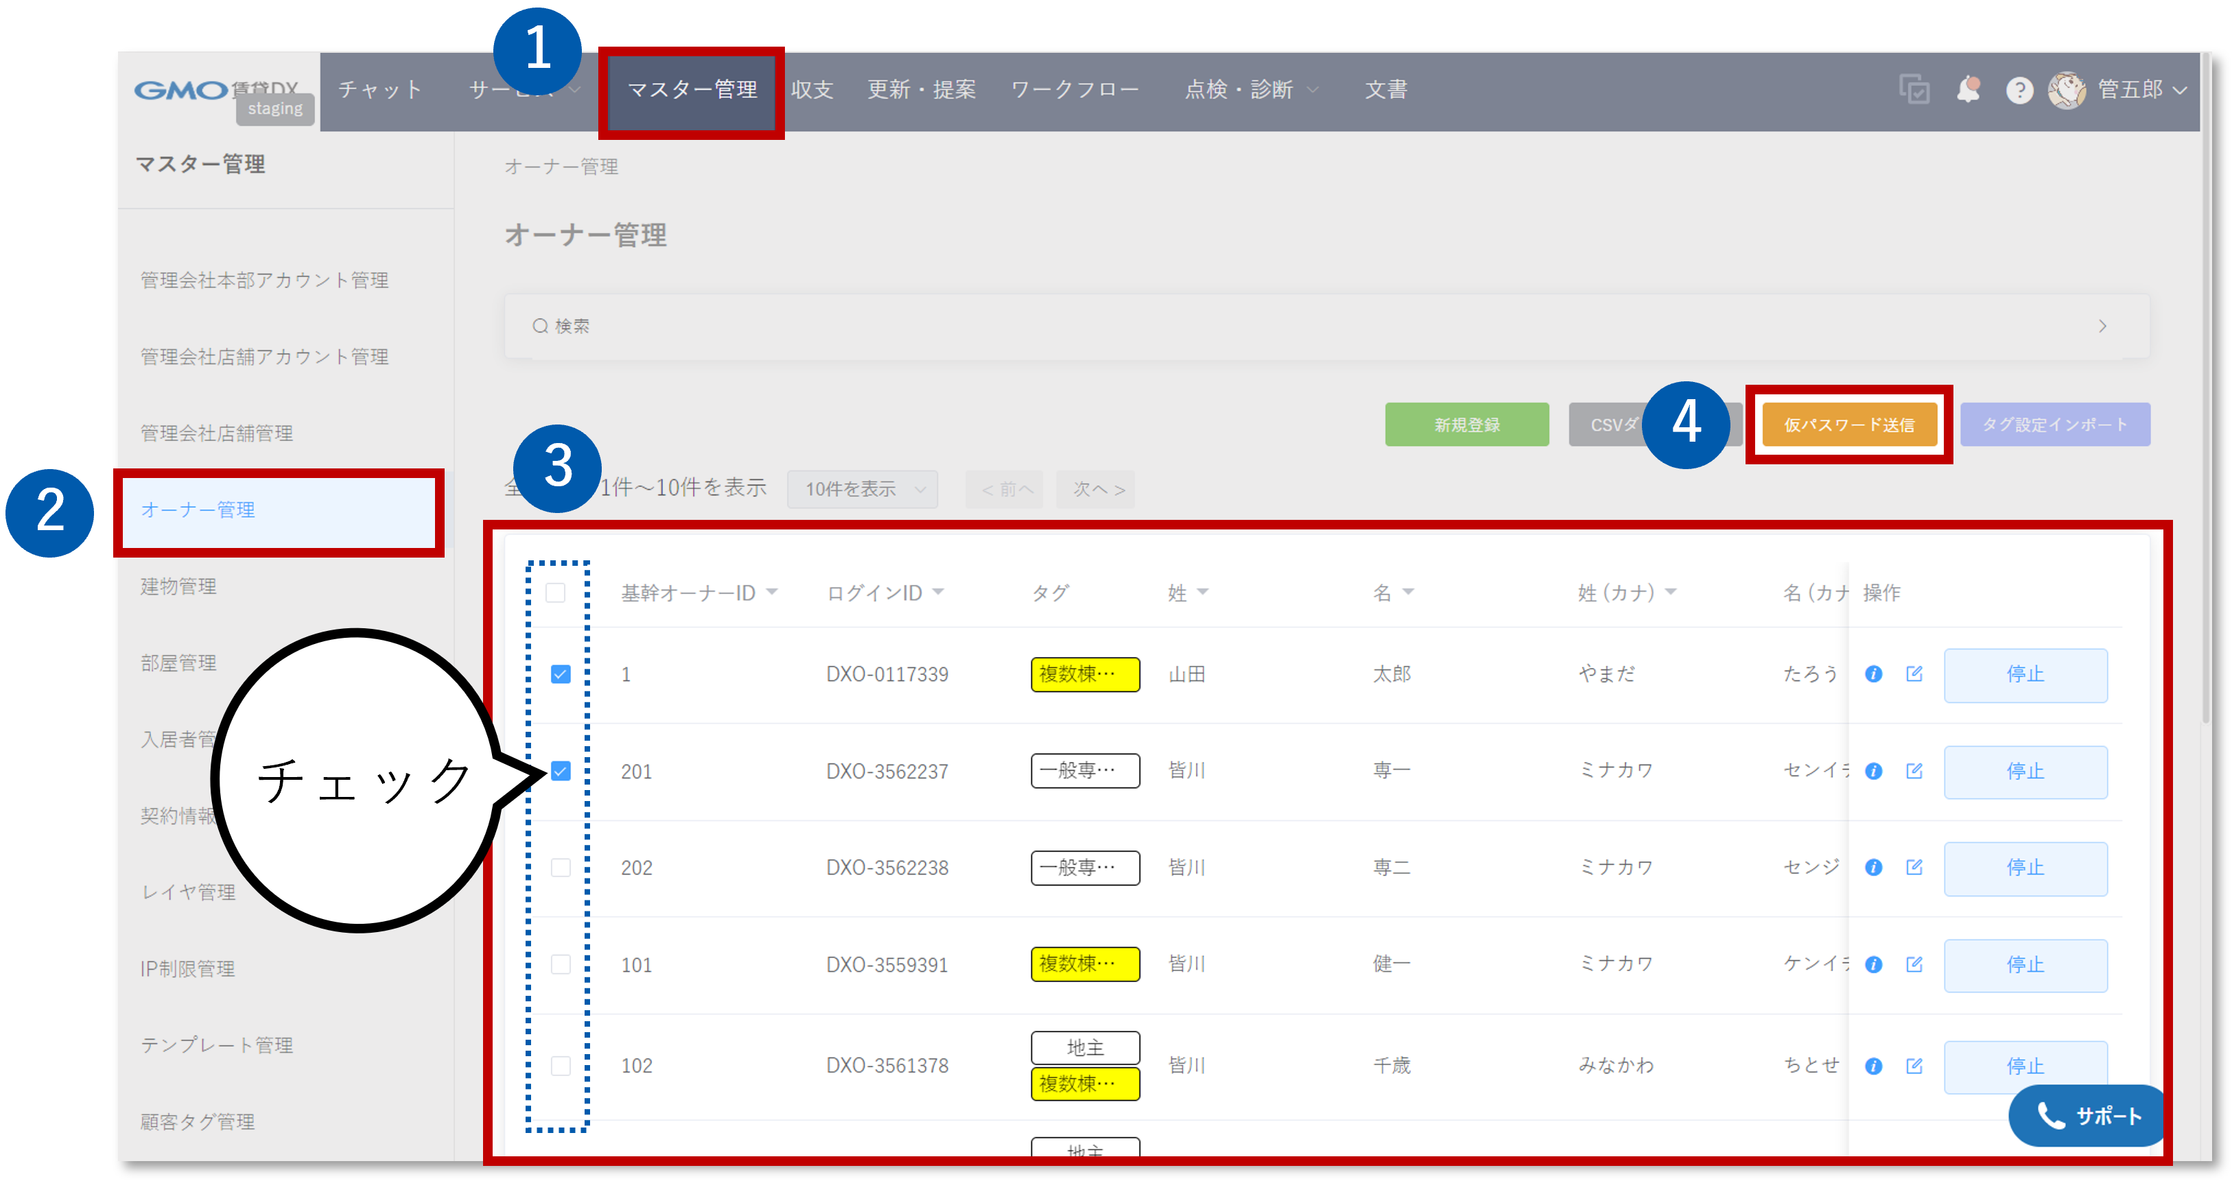2232x1181 pixels.
Task: Open the ワークフロー menu
Action: pos(1074,90)
